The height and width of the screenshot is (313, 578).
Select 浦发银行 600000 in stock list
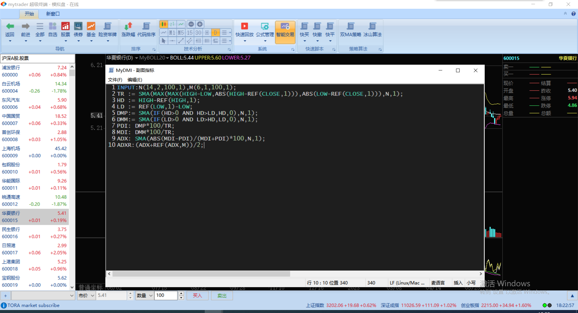(34, 71)
